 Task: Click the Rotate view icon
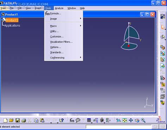(x=137, y=120)
